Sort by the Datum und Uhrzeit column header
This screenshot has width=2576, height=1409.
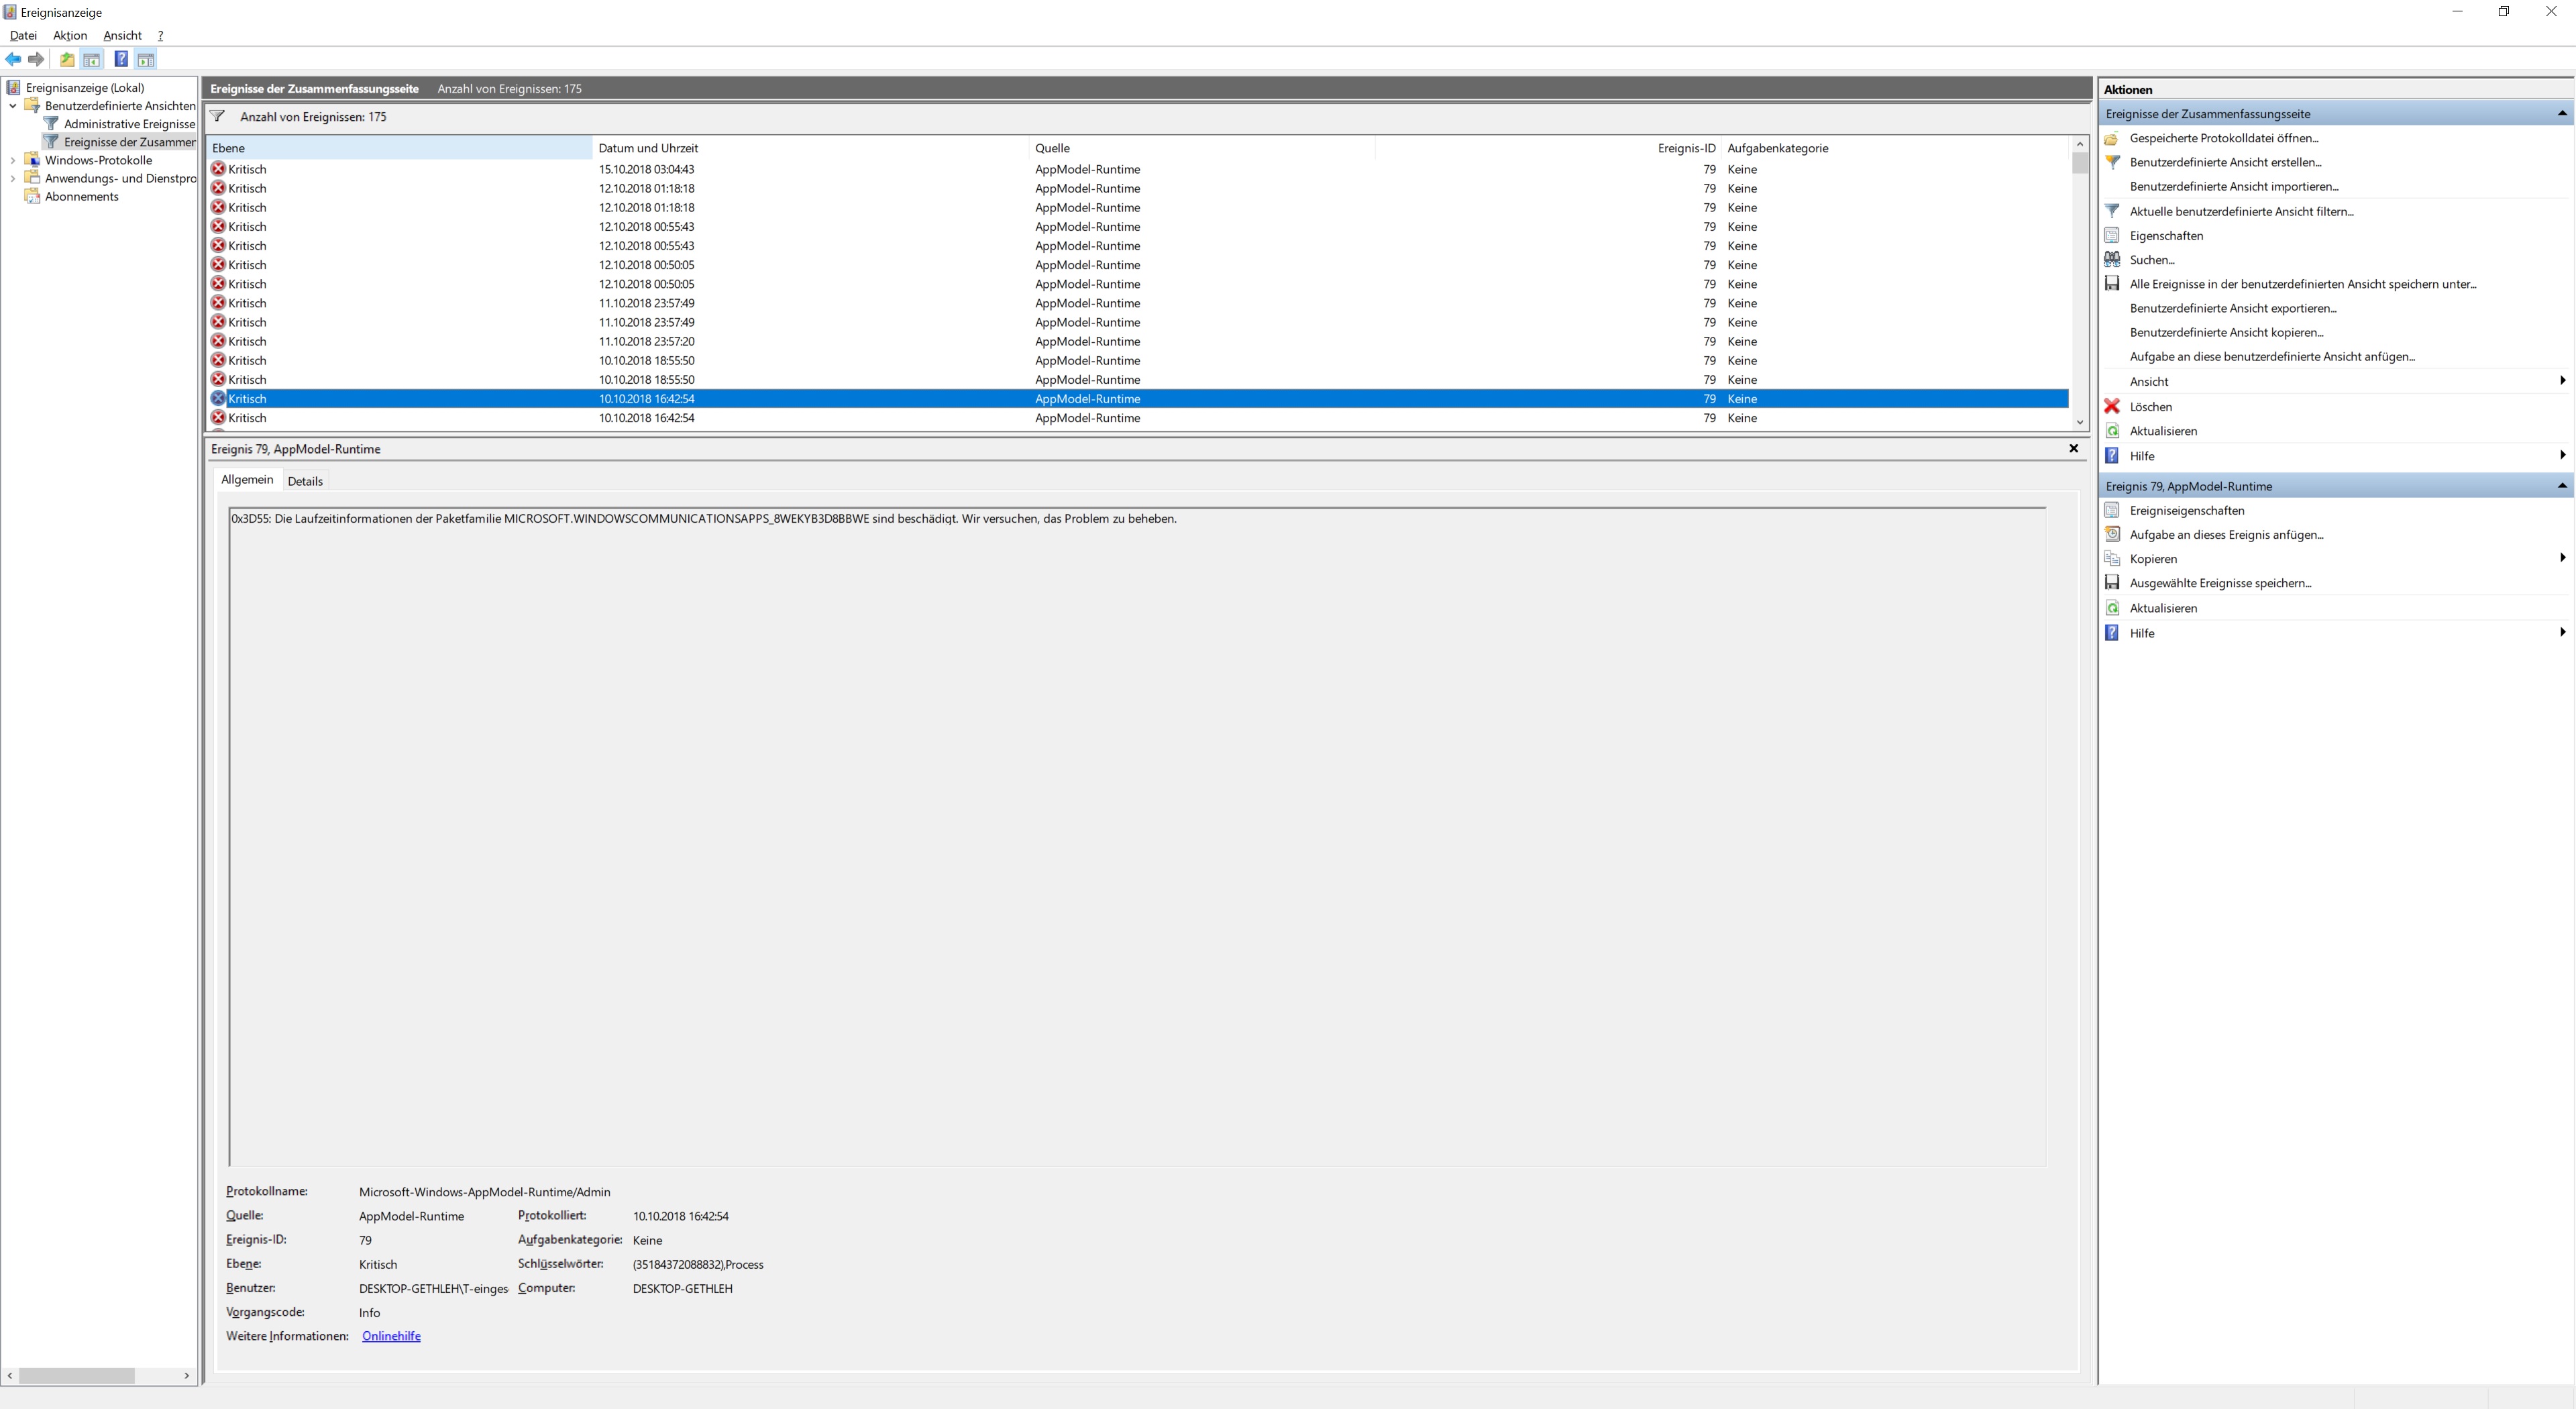coord(810,148)
